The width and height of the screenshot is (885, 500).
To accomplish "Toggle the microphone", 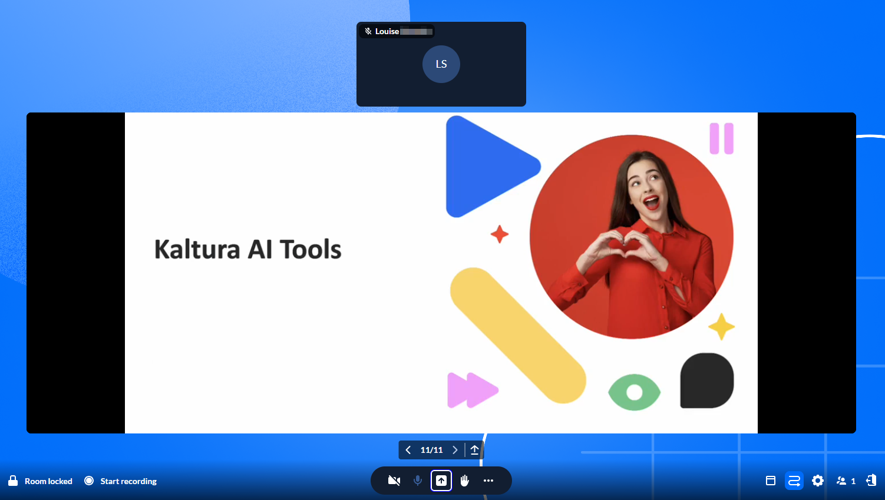I will (418, 481).
